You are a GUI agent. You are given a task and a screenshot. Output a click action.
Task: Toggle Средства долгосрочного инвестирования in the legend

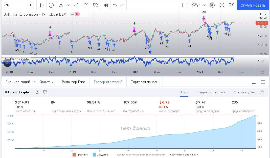pyautogui.click(x=141, y=155)
